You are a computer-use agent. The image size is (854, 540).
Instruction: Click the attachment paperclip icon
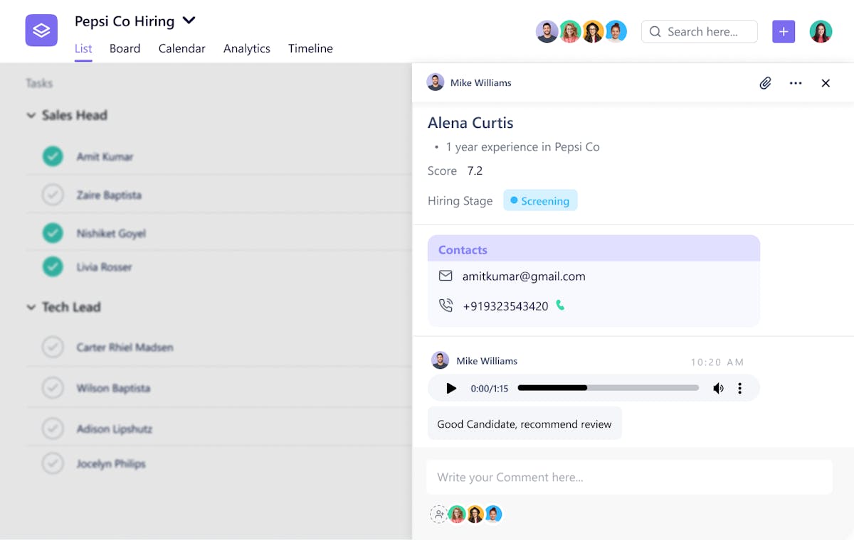pyautogui.click(x=765, y=83)
